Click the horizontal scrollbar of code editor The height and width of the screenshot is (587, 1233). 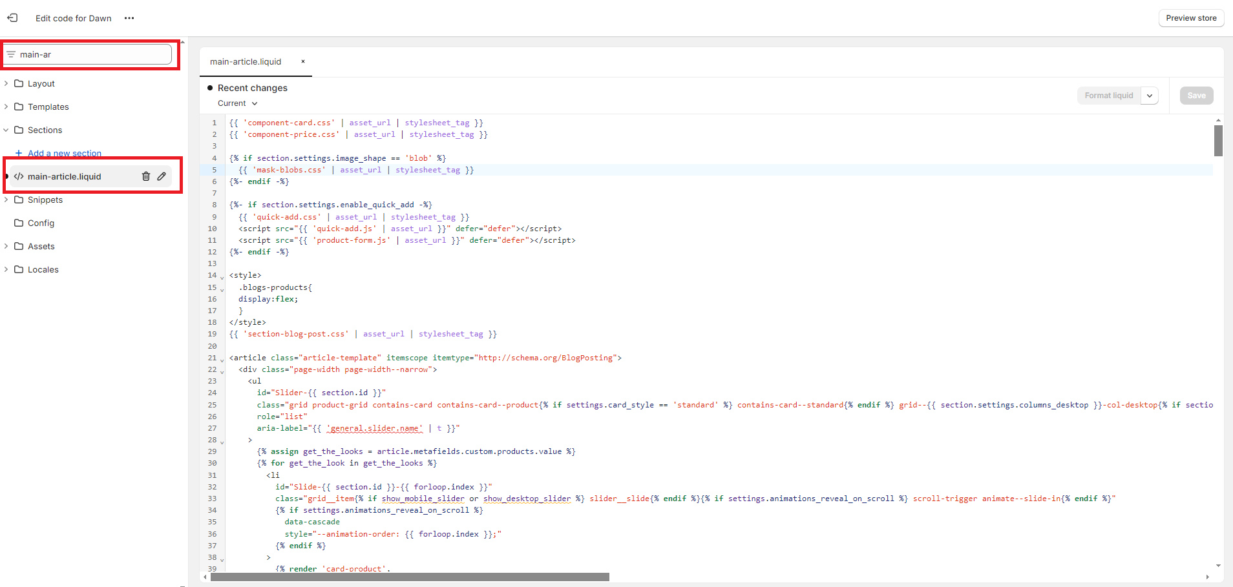pyautogui.click(x=410, y=577)
